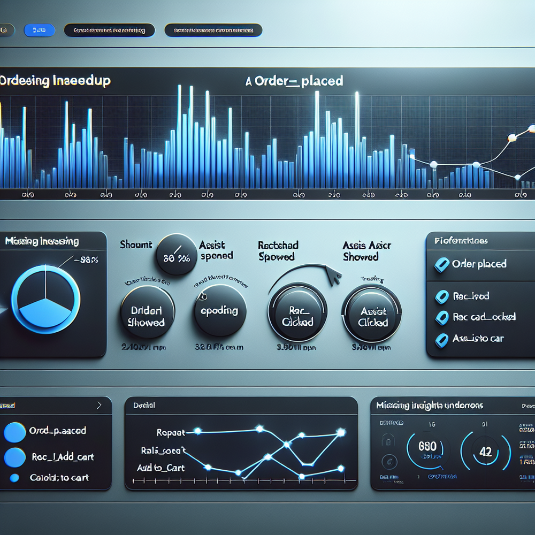Image resolution: width=535 pixels, height=535 pixels.
Task: Click the 'A Order_ placed' chart title
Action: click(294, 81)
